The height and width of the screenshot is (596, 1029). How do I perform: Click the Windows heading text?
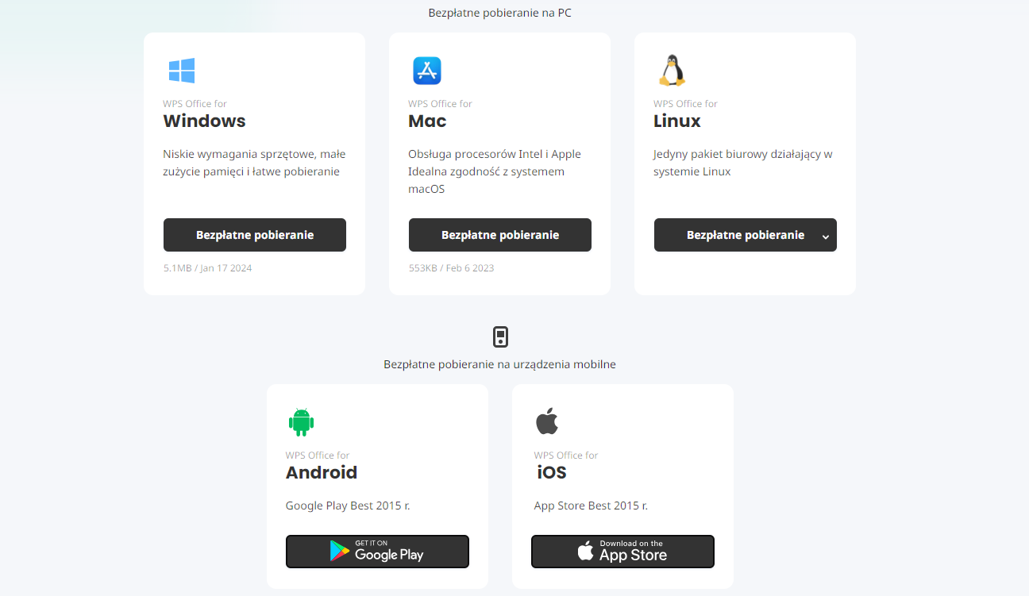tap(204, 121)
